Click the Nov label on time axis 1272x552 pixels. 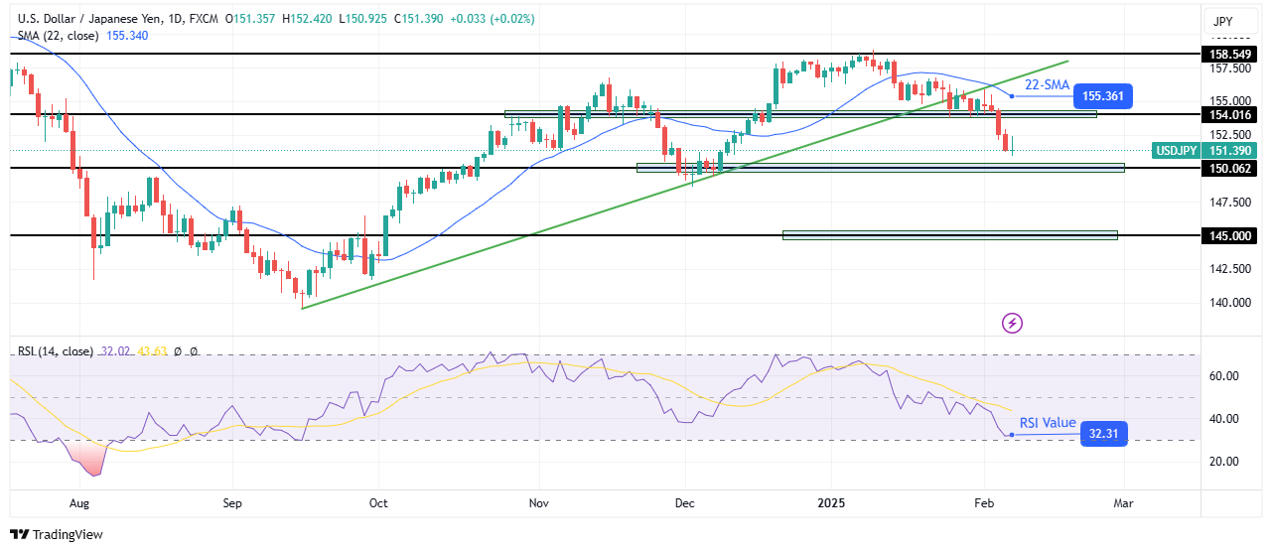pyautogui.click(x=537, y=503)
